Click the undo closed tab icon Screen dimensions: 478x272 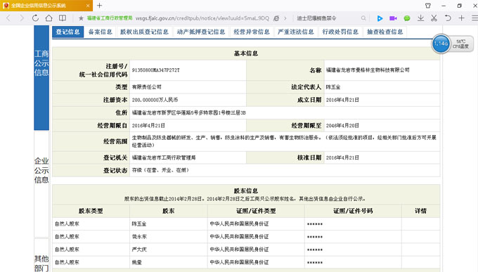coord(448,18)
